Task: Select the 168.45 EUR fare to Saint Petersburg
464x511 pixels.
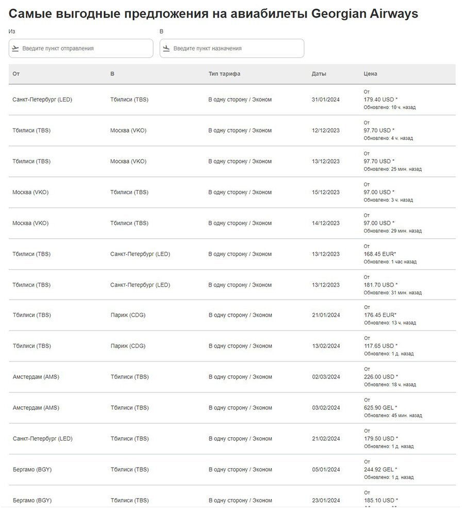Action: 380,254
